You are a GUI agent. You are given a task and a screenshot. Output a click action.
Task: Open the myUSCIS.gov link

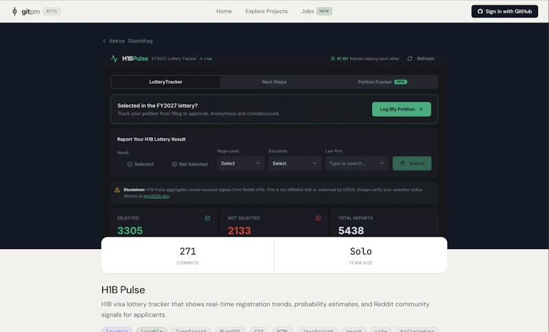[156, 196]
